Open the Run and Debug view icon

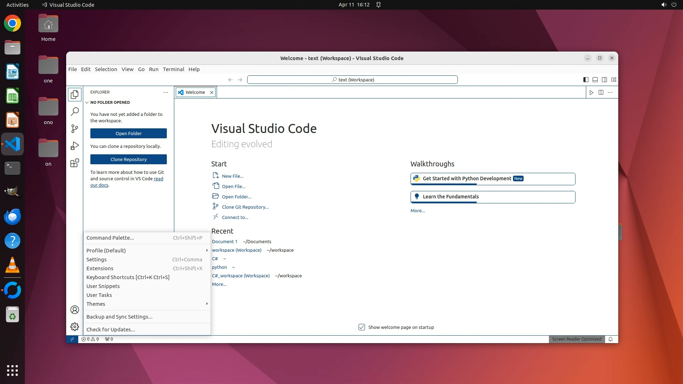(75, 146)
